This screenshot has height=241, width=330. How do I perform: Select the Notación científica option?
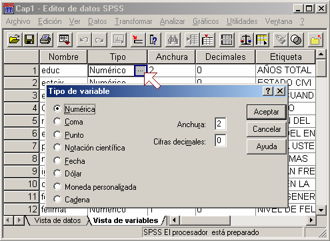point(57,147)
